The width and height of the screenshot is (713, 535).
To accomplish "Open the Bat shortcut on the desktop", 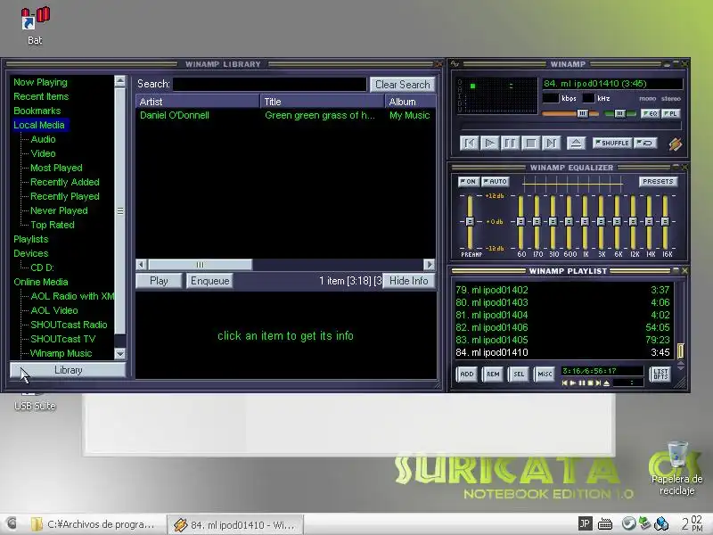I will [35, 26].
